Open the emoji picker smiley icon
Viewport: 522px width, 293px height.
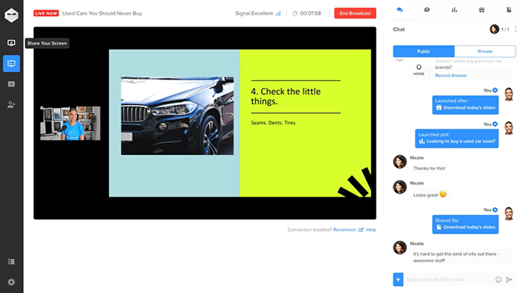[499, 279]
